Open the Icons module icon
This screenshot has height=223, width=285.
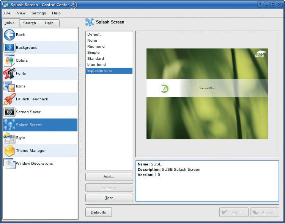click(9, 86)
